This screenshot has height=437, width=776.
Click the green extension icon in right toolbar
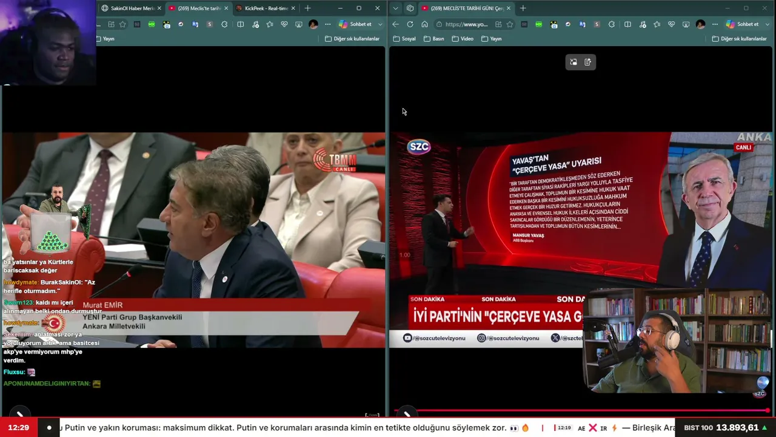point(539,24)
